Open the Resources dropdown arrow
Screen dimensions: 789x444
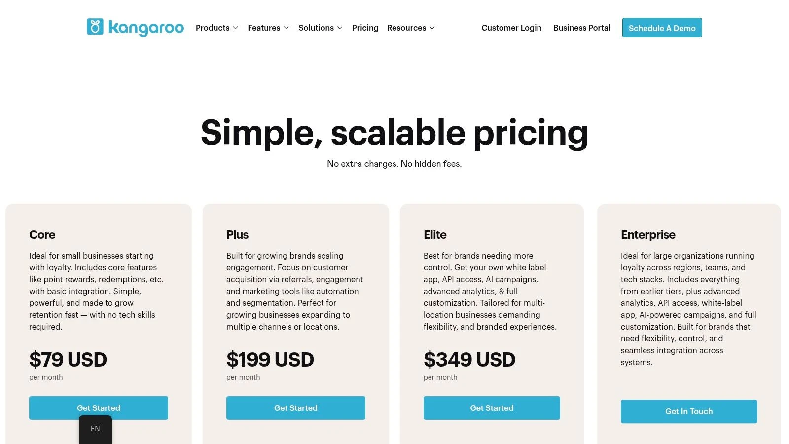pos(432,28)
